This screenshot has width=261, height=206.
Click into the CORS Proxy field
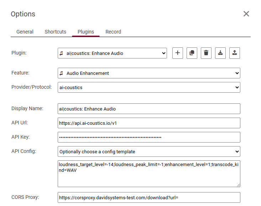pyautogui.click(x=149, y=197)
